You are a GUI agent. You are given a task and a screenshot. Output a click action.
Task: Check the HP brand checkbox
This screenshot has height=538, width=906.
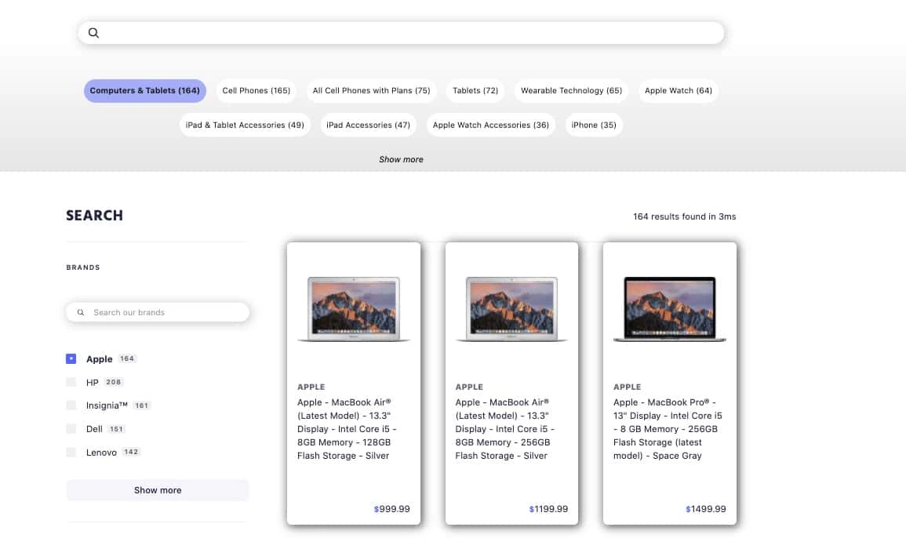tap(71, 382)
